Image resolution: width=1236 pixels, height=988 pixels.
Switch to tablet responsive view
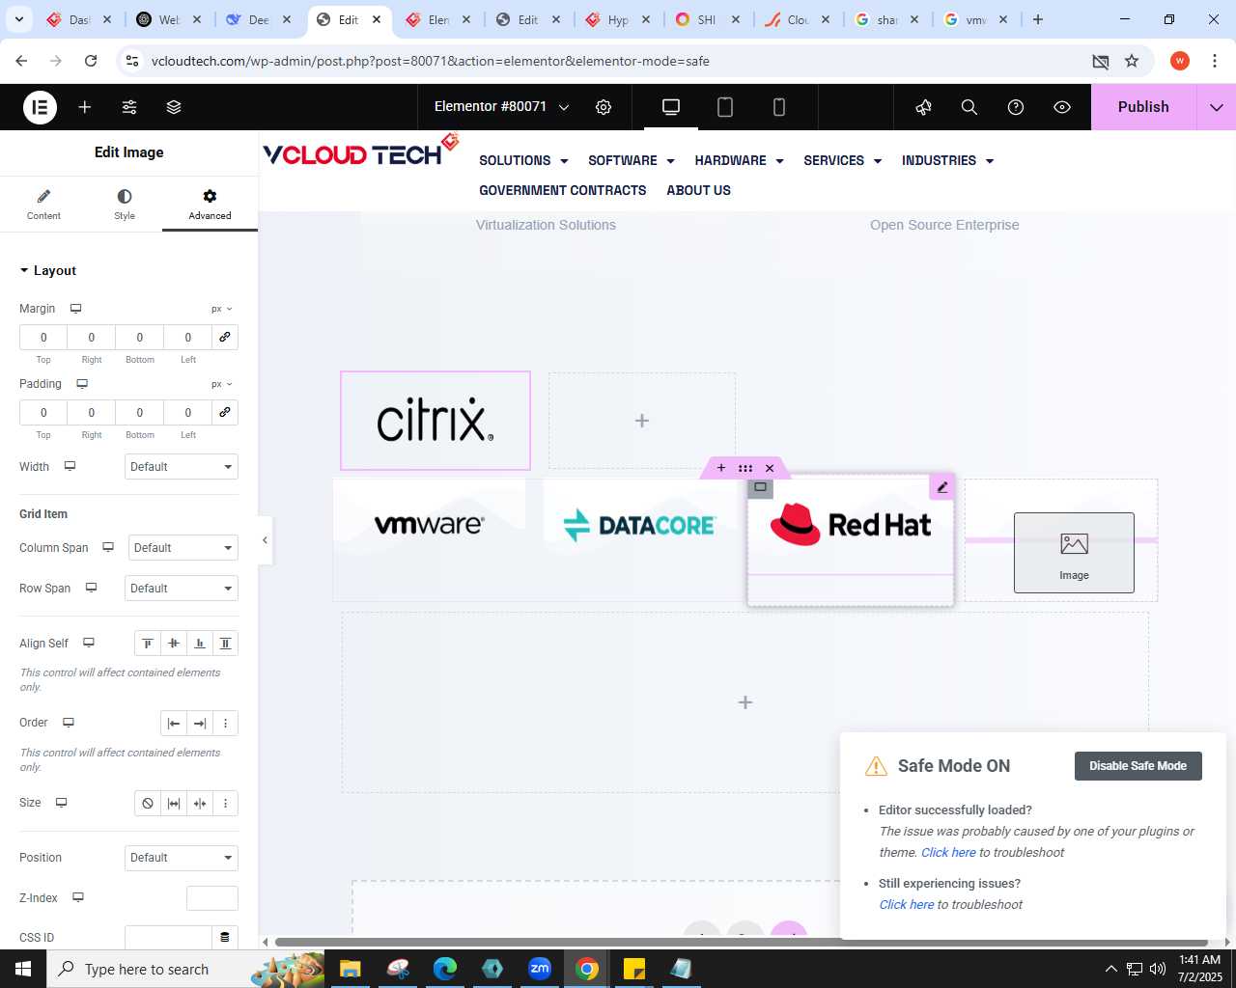(x=725, y=107)
